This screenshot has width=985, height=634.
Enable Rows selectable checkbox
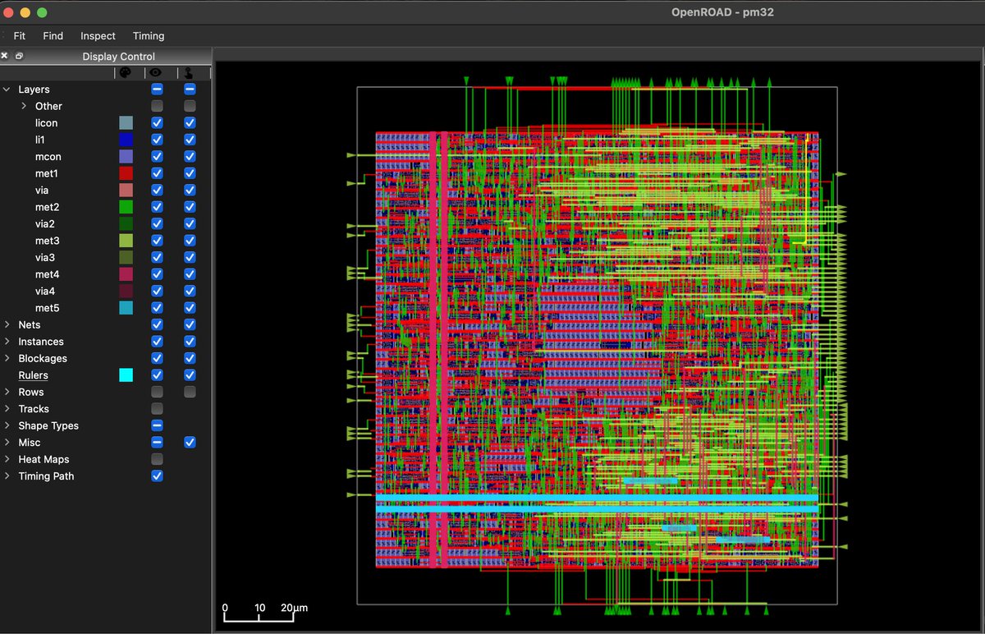pos(190,393)
